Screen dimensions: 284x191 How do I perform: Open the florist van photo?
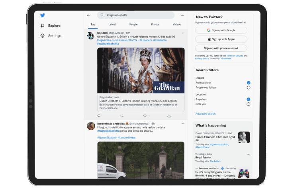tap(141, 160)
